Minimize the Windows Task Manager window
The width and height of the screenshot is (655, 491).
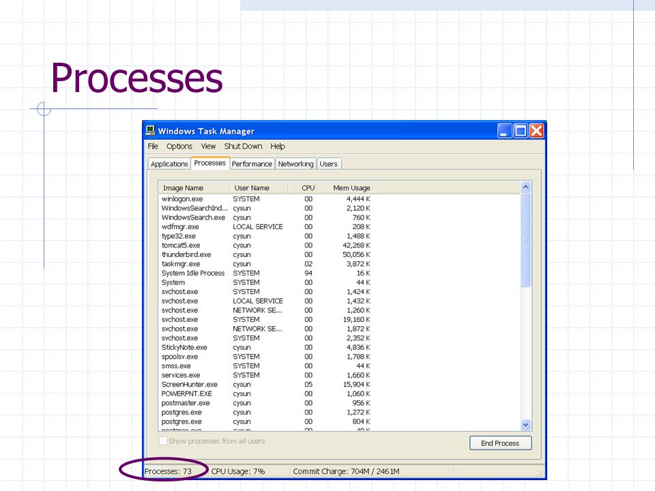coord(505,131)
